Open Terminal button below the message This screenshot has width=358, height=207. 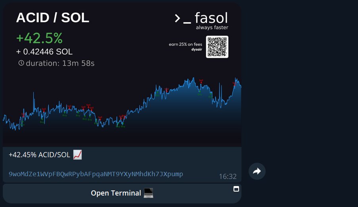pyautogui.click(x=122, y=194)
